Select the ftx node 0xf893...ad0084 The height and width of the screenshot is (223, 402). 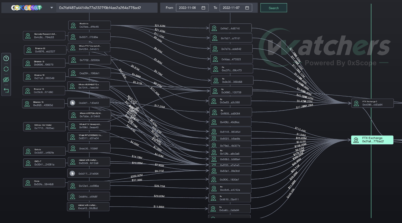(231, 112)
